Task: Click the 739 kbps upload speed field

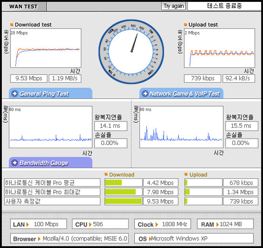Action: pyautogui.click(x=202, y=78)
